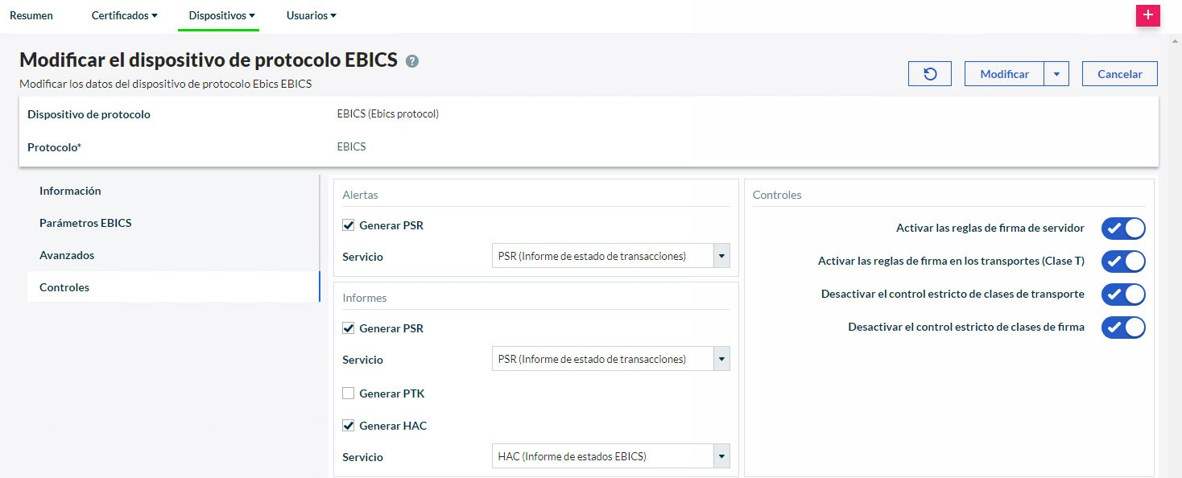The width and height of the screenshot is (1182, 478).
Task: Open the Resumen tab
Action: point(31,15)
